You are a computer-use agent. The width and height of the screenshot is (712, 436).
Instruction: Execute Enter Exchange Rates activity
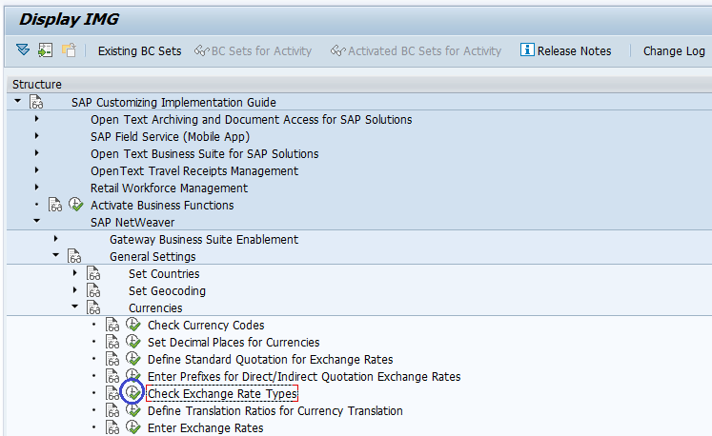(x=133, y=426)
